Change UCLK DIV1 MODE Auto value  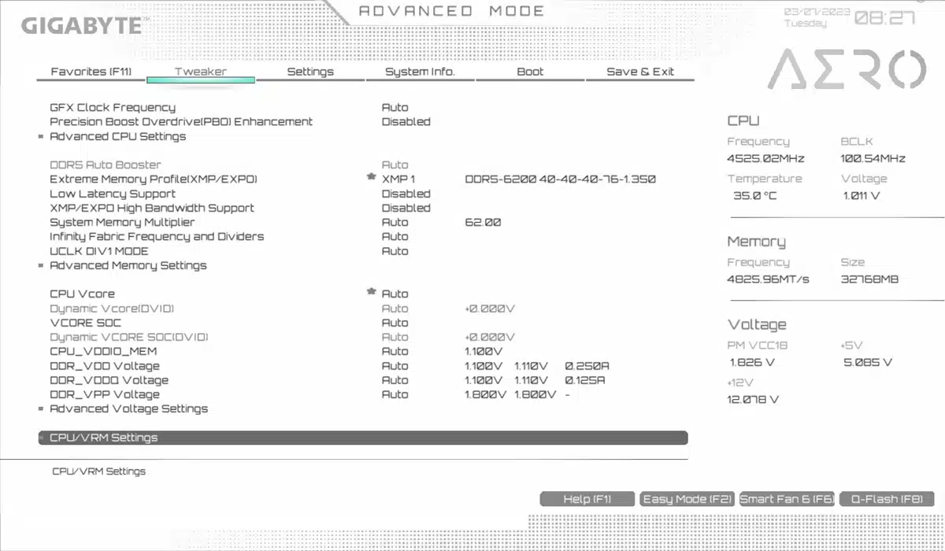click(395, 251)
